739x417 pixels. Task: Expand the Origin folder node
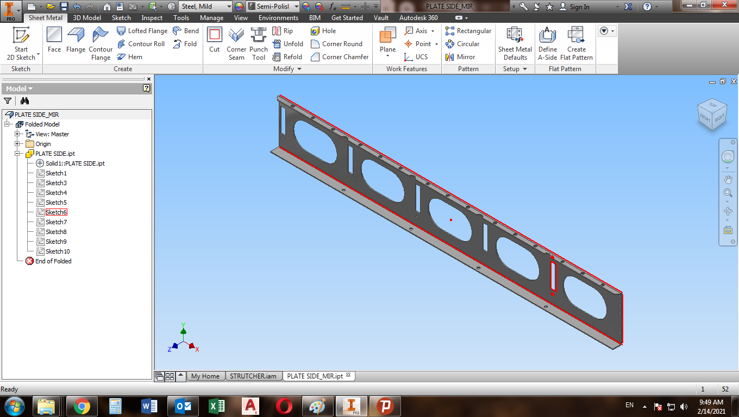(17, 144)
